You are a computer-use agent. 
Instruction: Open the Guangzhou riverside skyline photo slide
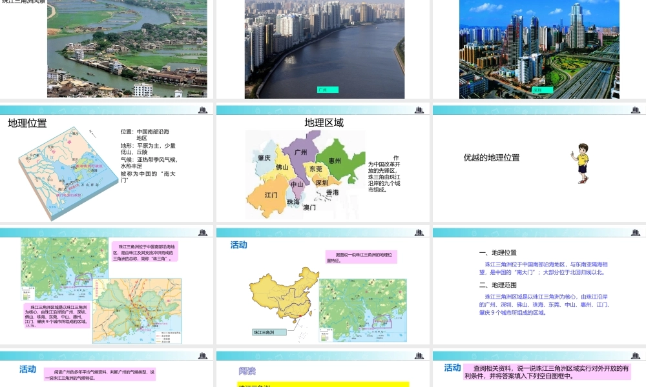[325, 49]
